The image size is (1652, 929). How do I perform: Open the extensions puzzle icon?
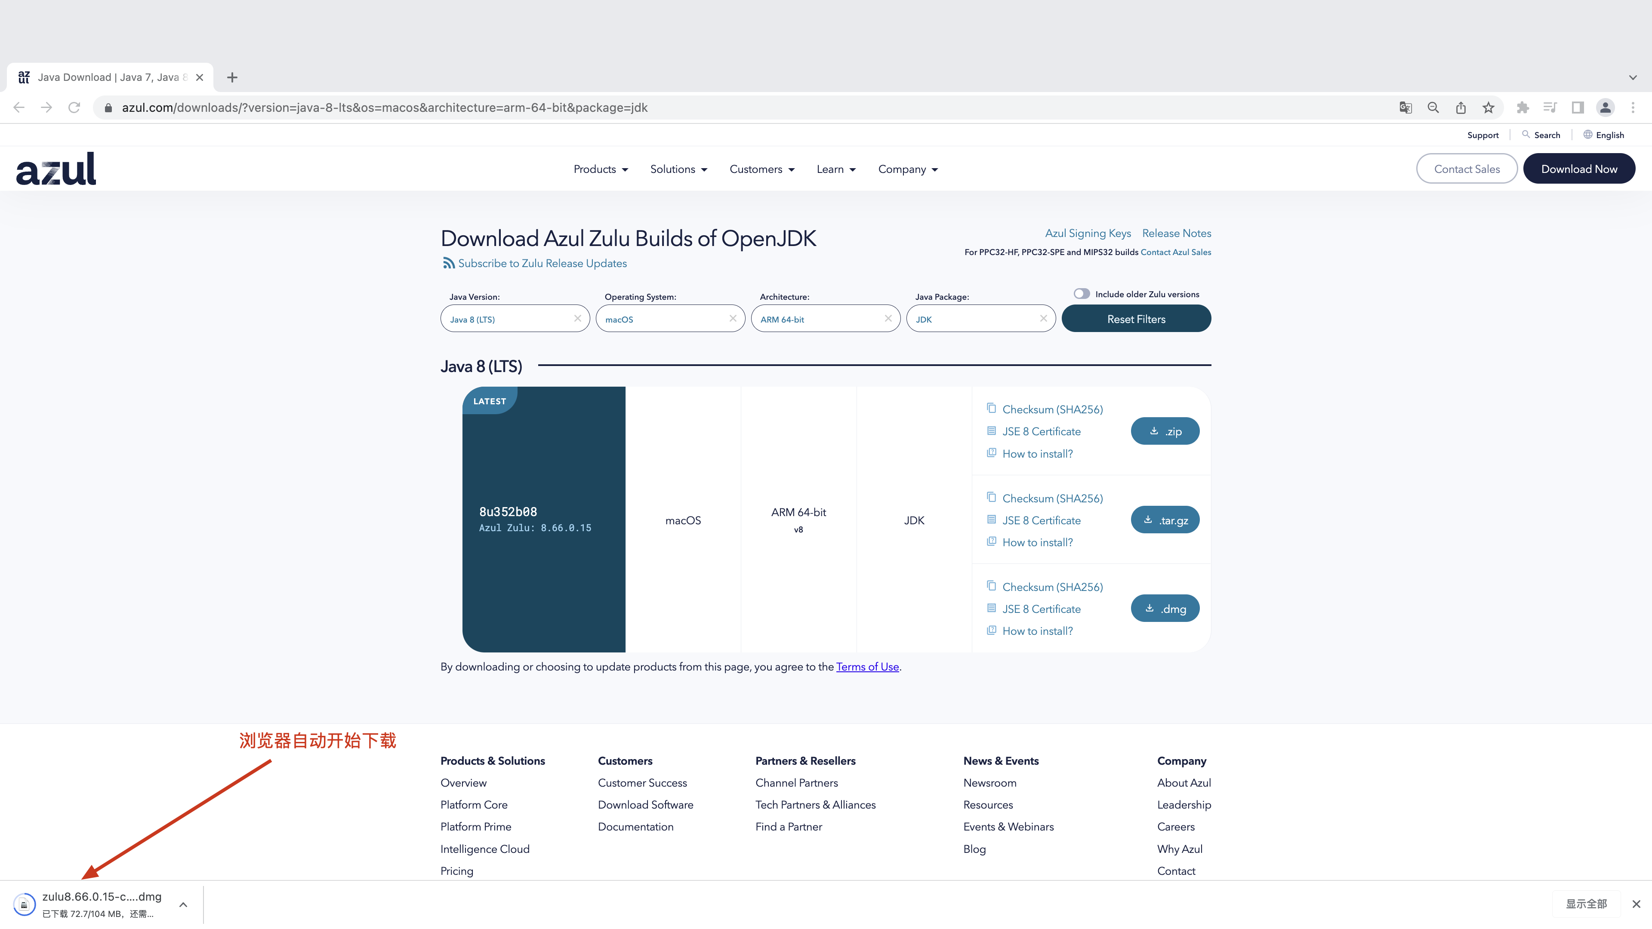pyautogui.click(x=1523, y=108)
